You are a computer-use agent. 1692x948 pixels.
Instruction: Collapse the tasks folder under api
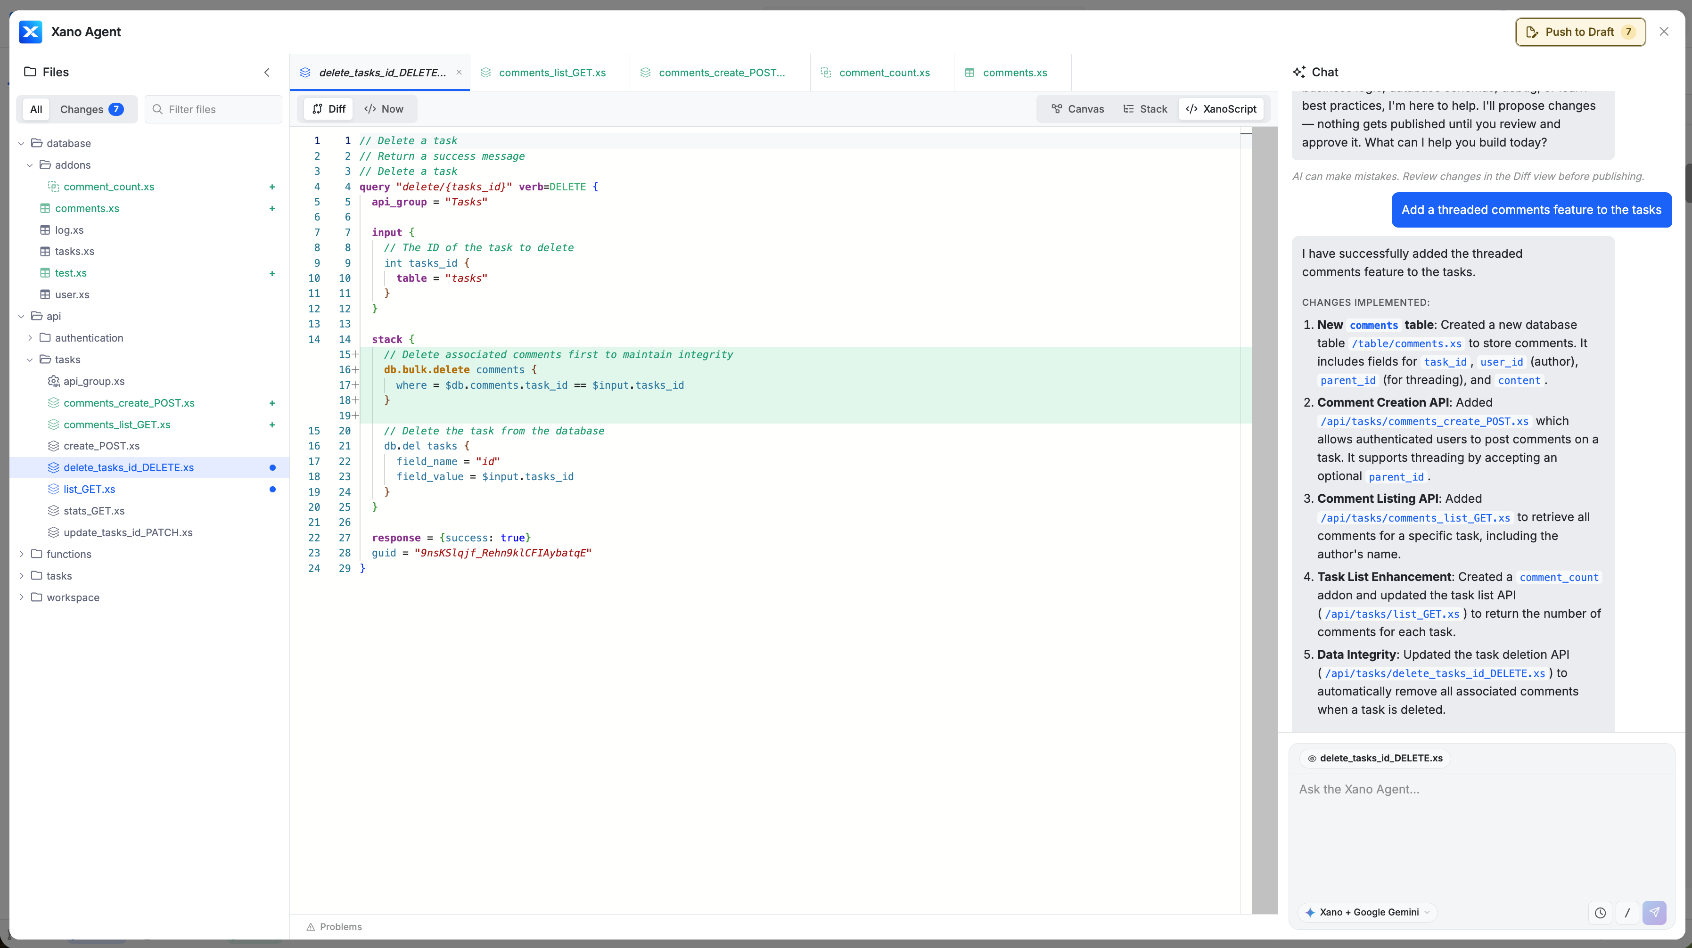[30, 360]
